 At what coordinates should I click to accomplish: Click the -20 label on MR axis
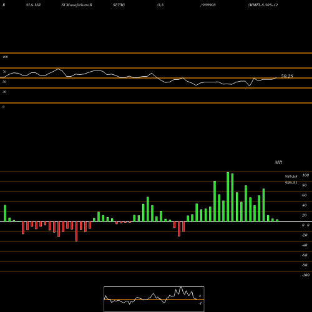(x=305, y=235)
